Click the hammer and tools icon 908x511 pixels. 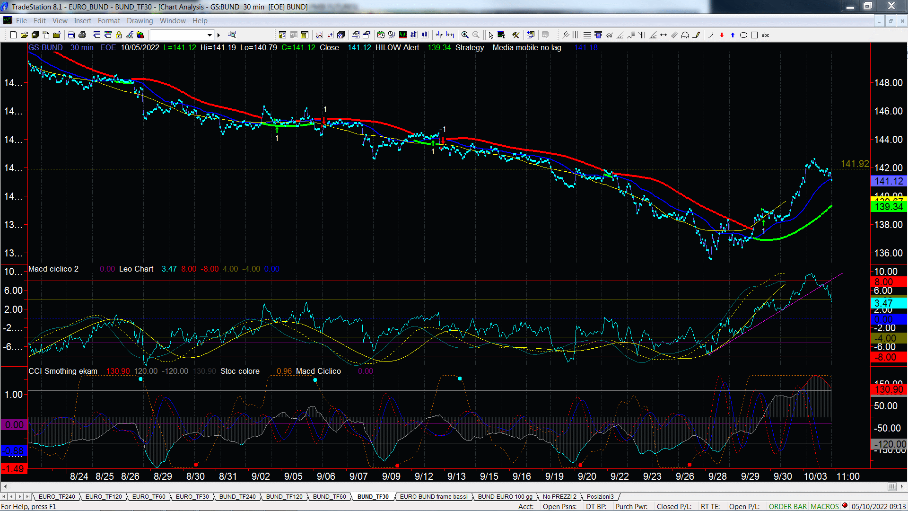coord(516,35)
